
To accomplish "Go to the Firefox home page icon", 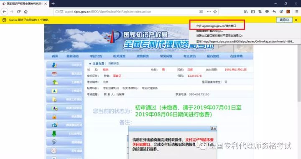I will (x=26, y=12).
